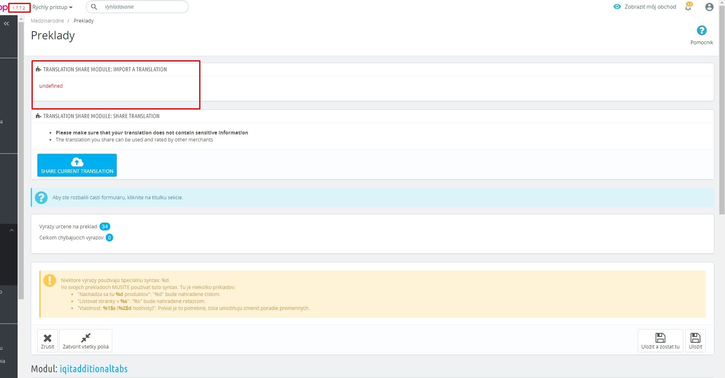Screen dimensions: 725x378
Task: Click Zatvoriť všetky polia collapse button
Action: pos(86,341)
